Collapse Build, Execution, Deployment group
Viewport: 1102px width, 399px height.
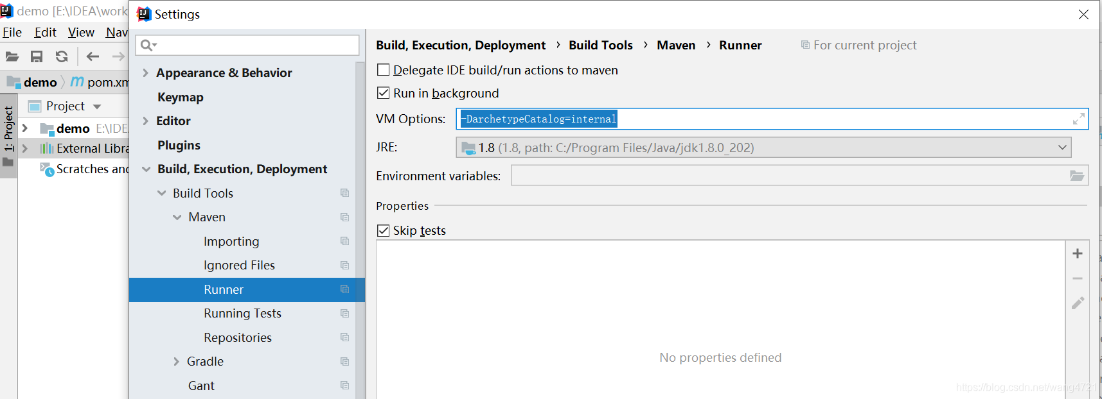point(146,169)
